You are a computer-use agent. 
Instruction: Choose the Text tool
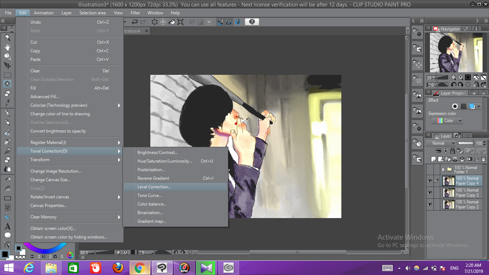[7, 226]
